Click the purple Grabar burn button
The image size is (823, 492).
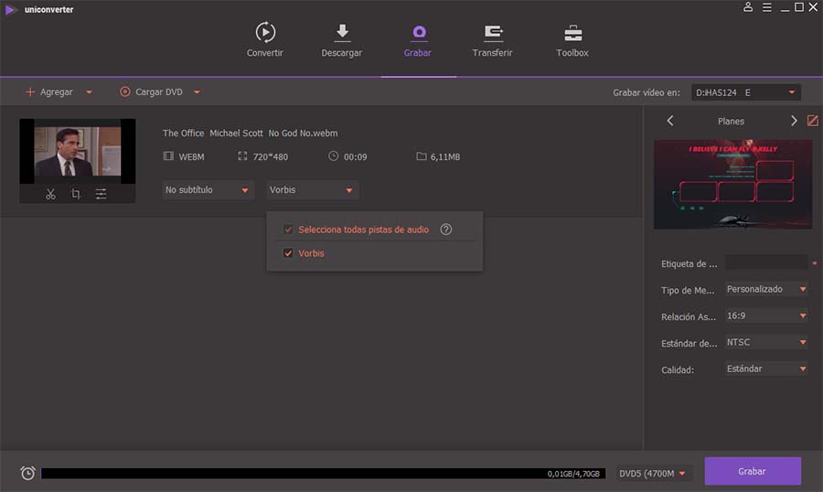pyautogui.click(x=753, y=471)
